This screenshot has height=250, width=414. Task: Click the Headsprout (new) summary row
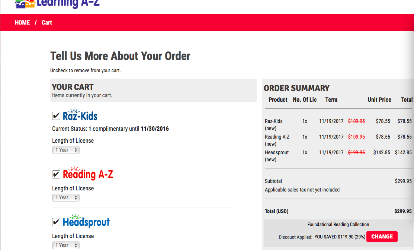pyautogui.click(x=338, y=156)
